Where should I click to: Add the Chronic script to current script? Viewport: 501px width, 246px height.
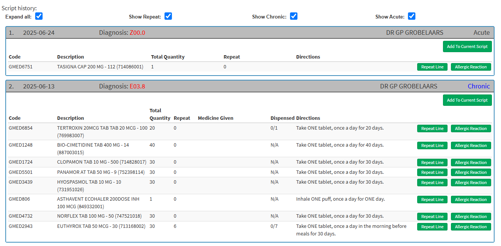(x=467, y=100)
